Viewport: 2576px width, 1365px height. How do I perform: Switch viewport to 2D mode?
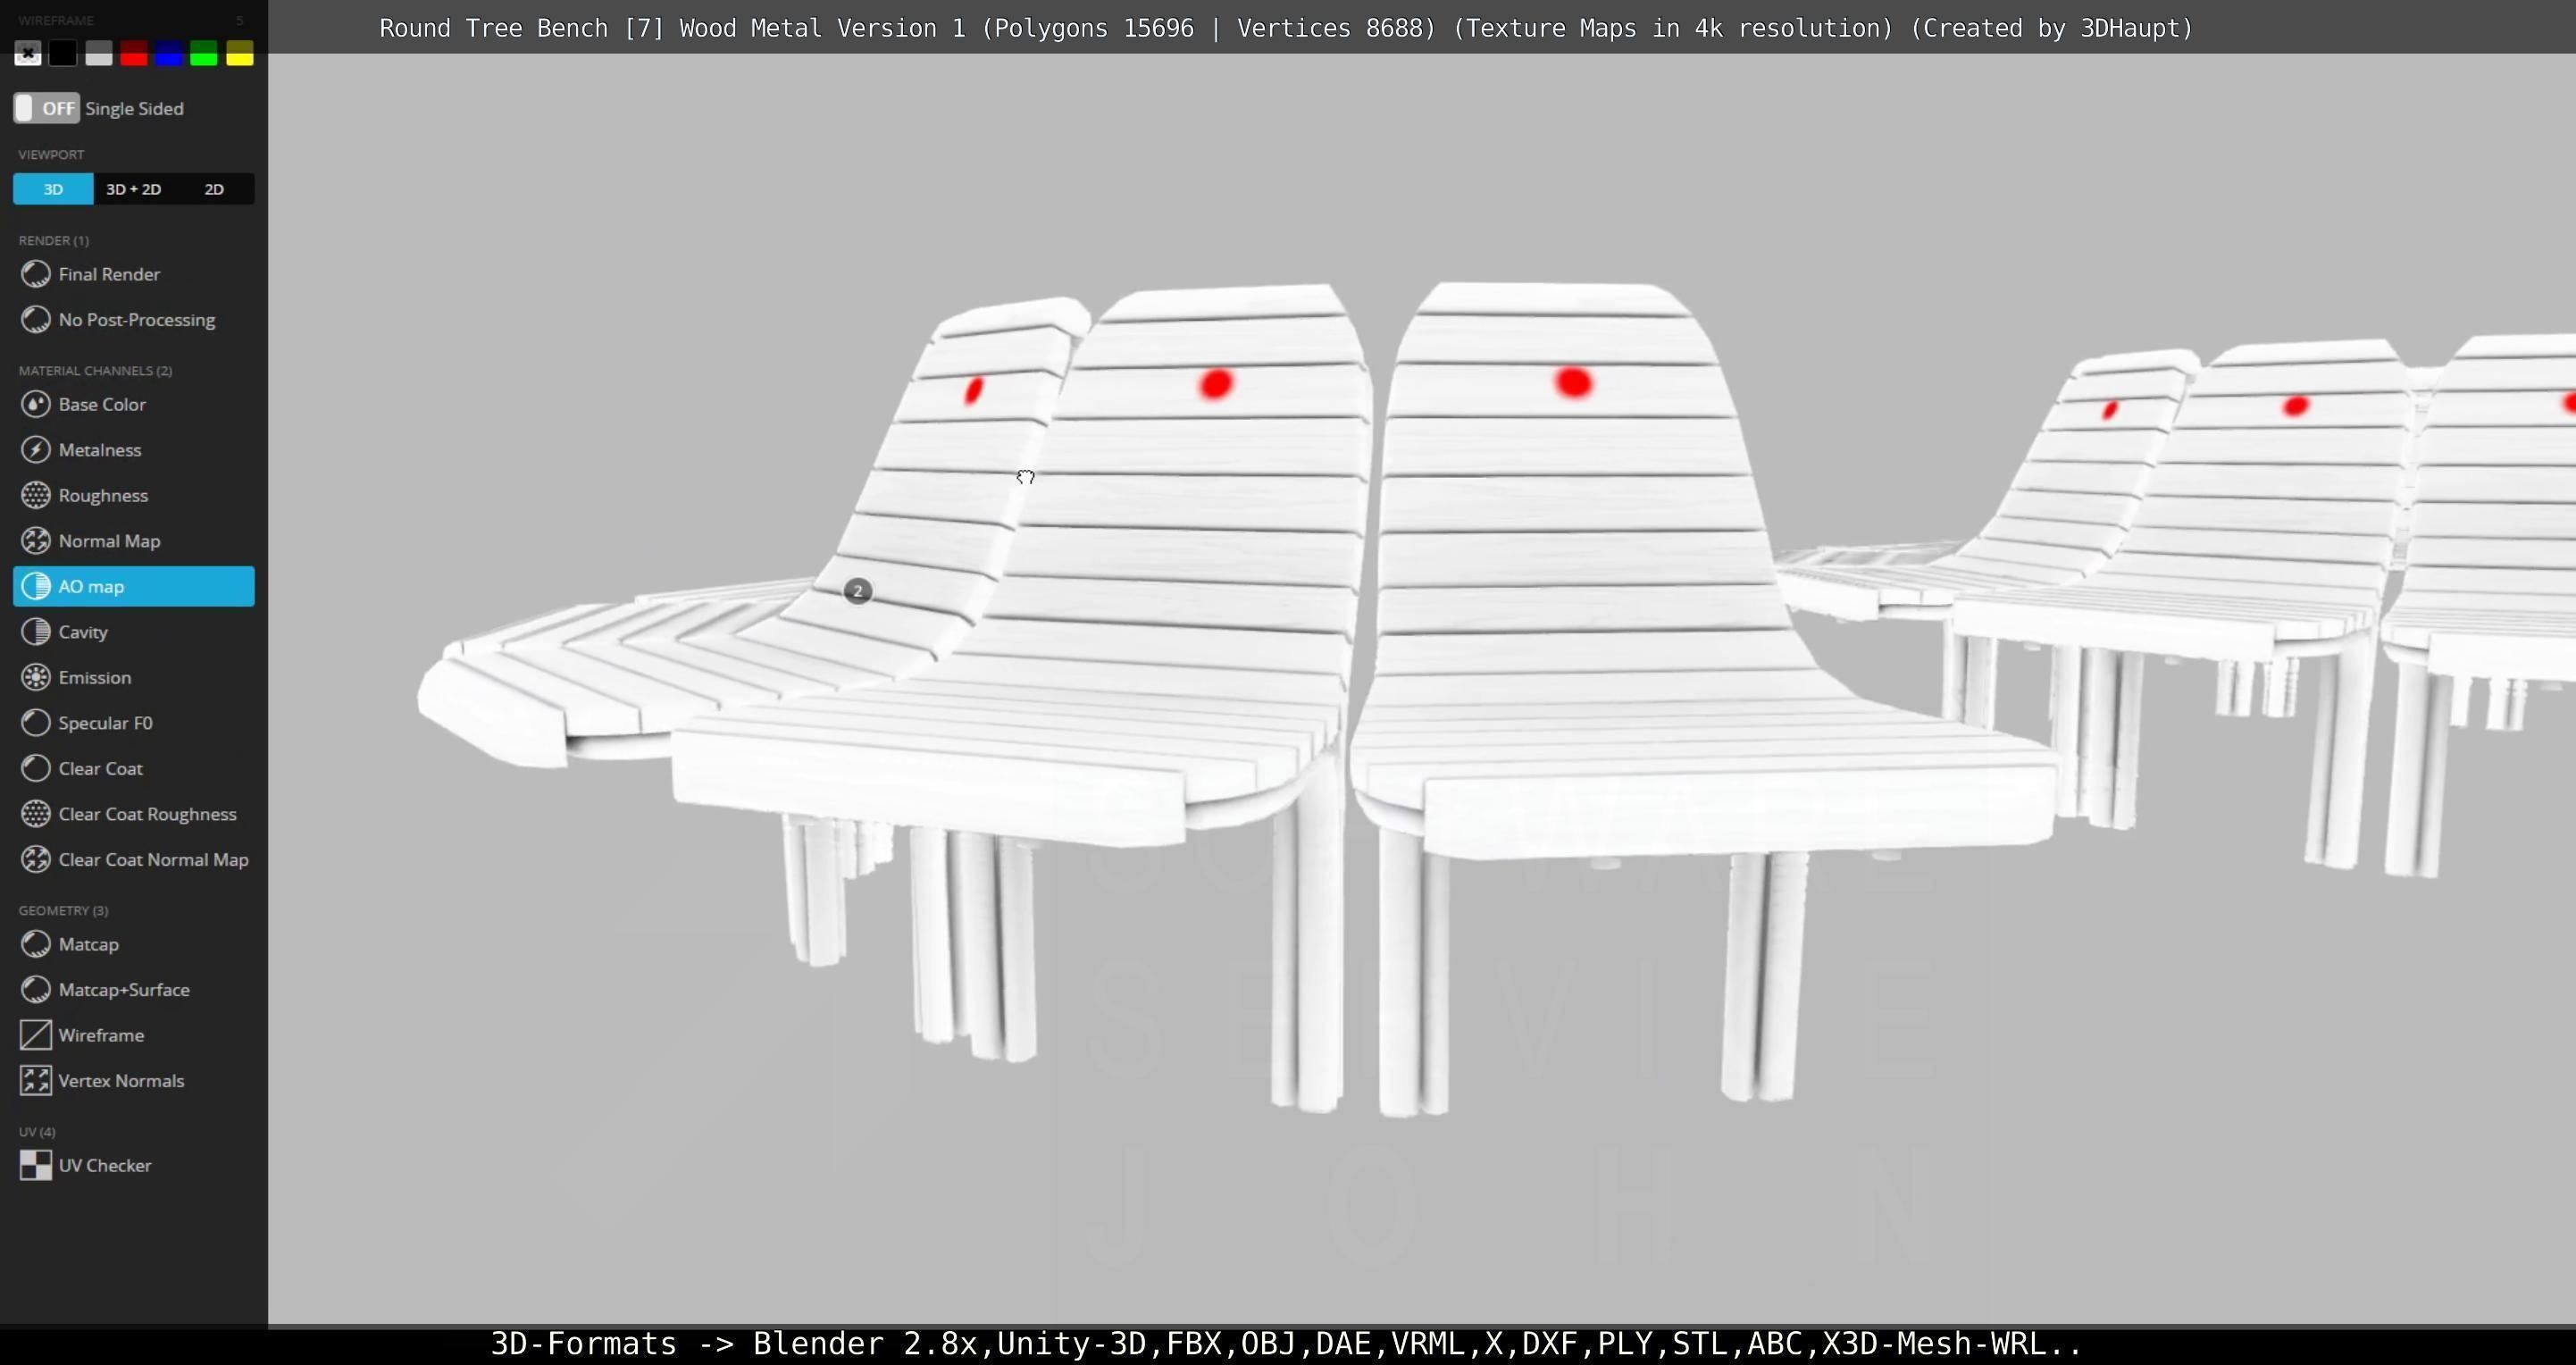coord(214,189)
